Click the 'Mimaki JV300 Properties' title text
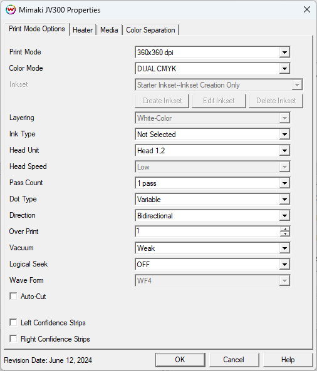Viewport: 317px width, 371px height. (x=60, y=10)
